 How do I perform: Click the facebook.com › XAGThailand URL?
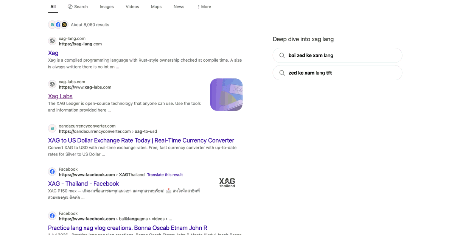pos(102,174)
